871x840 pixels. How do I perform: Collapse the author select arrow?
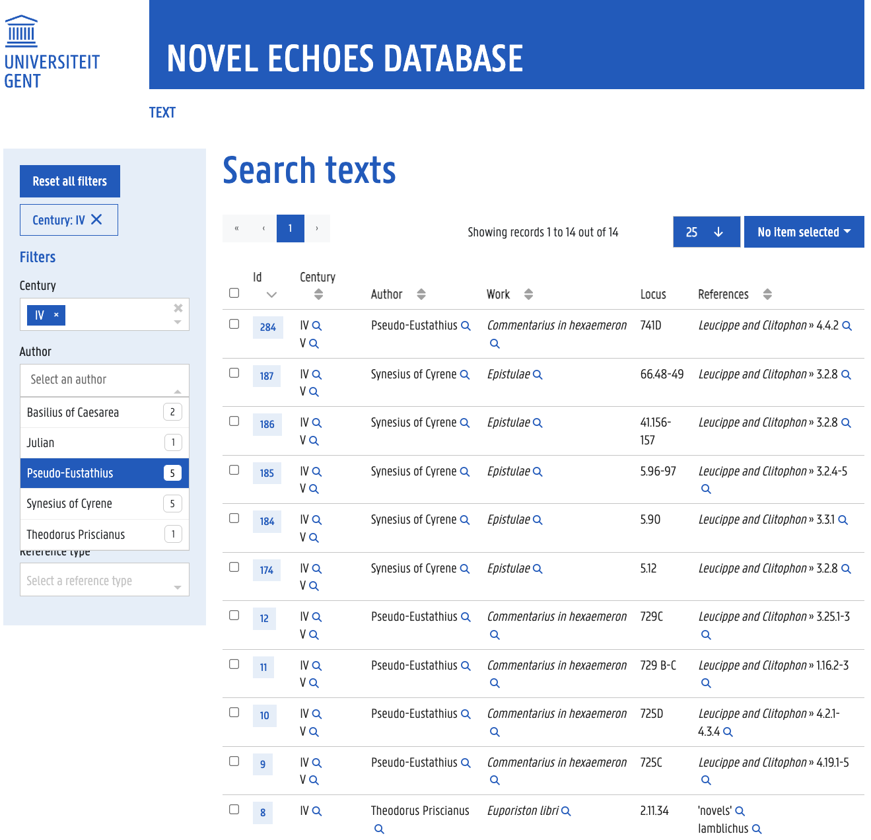point(178,391)
